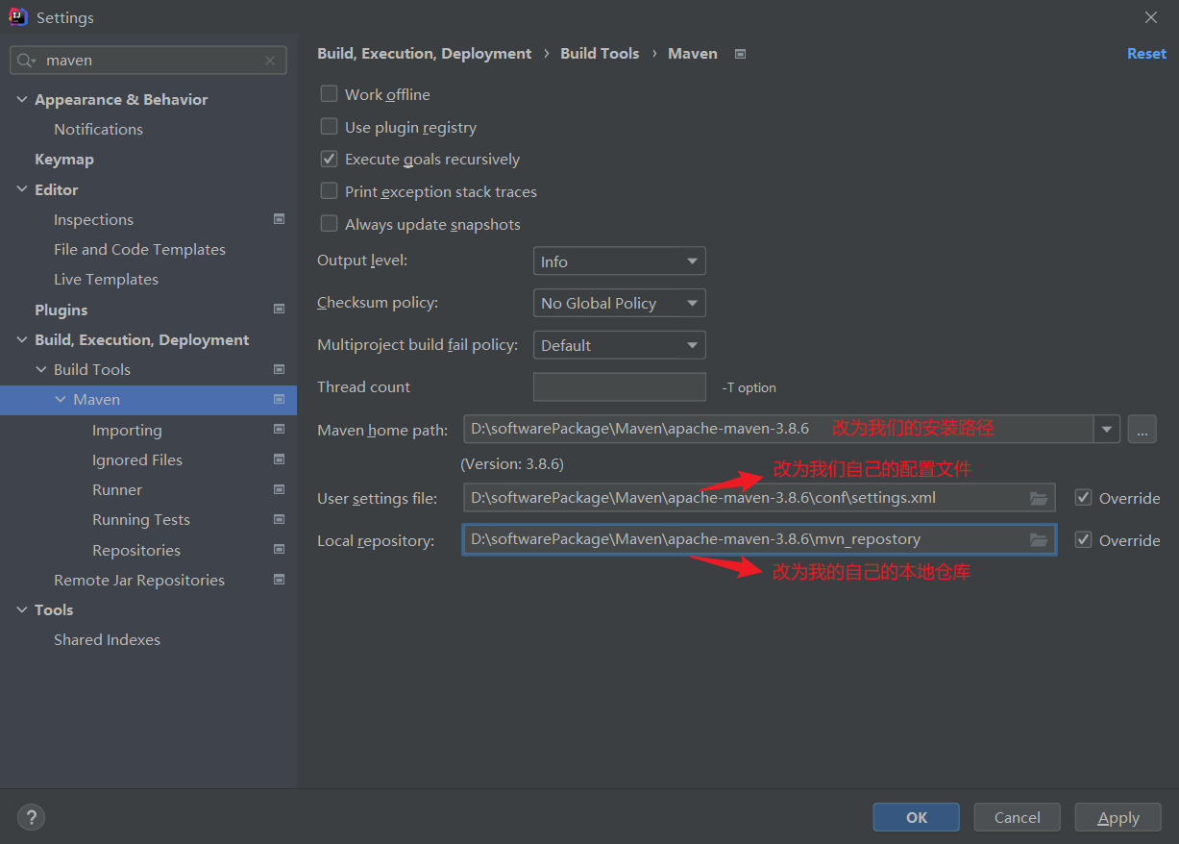Click the Maven home path ellipsis button
The width and height of the screenshot is (1179, 844).
(x=1142, y=430)
